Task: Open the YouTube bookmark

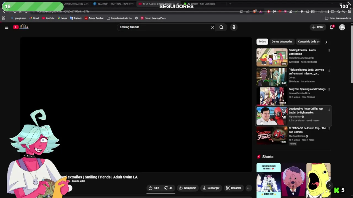Action: click(48, 18)
